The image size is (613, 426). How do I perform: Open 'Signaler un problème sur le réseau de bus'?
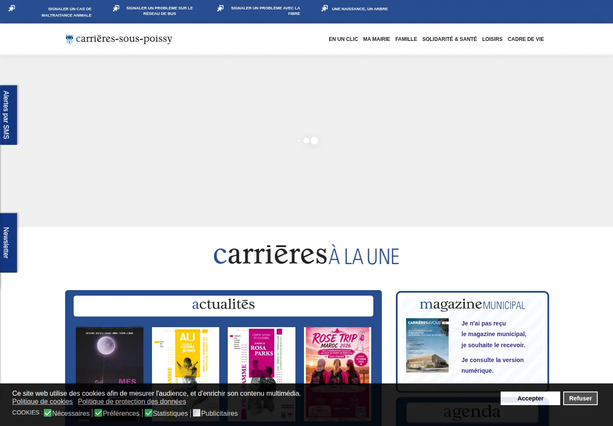coord(160,11)
